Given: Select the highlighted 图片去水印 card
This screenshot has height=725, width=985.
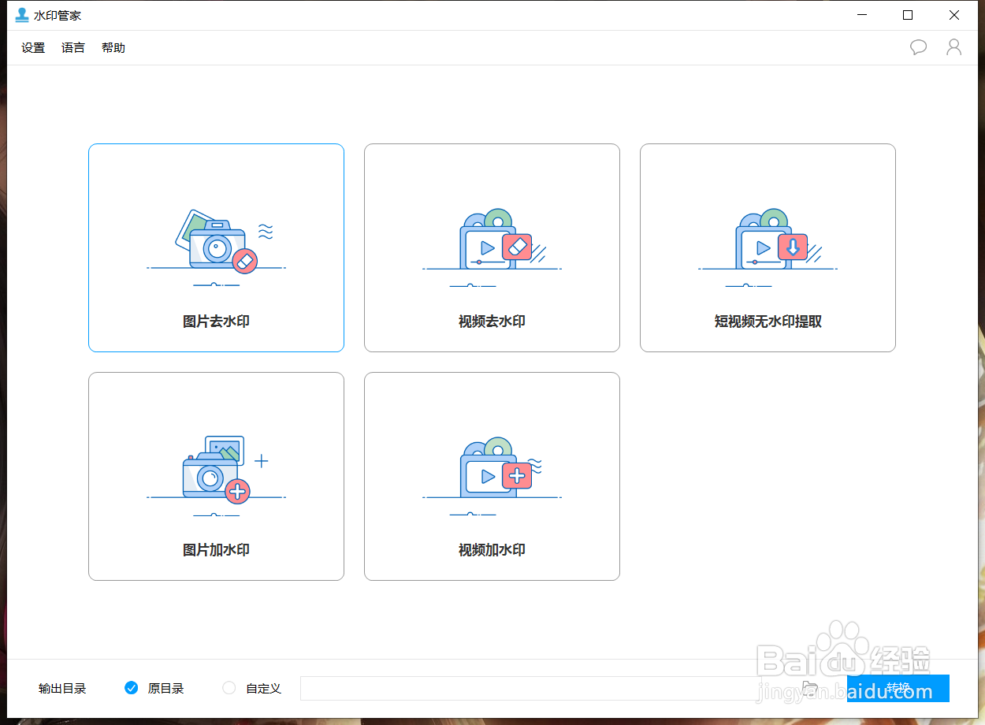Looking at the screenshot, I should [216, 248].
